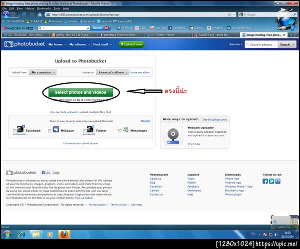
Task: Click See all upload tools link
Action: click(215, 120)
